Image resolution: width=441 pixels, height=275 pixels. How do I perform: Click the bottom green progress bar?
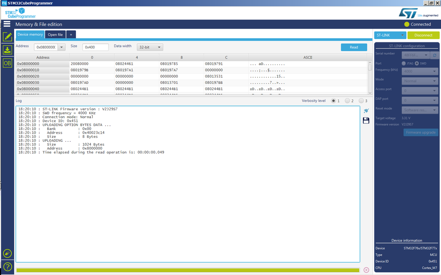[x=188, y=270]
